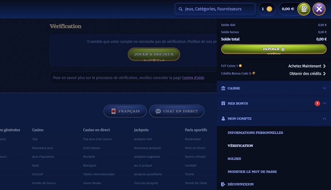Screen dimensions: 331x190
Task: Open the Français language selector
Action: (x=125, y=111)
